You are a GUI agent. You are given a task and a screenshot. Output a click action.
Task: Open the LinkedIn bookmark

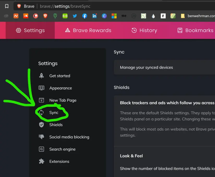(95, 16)
